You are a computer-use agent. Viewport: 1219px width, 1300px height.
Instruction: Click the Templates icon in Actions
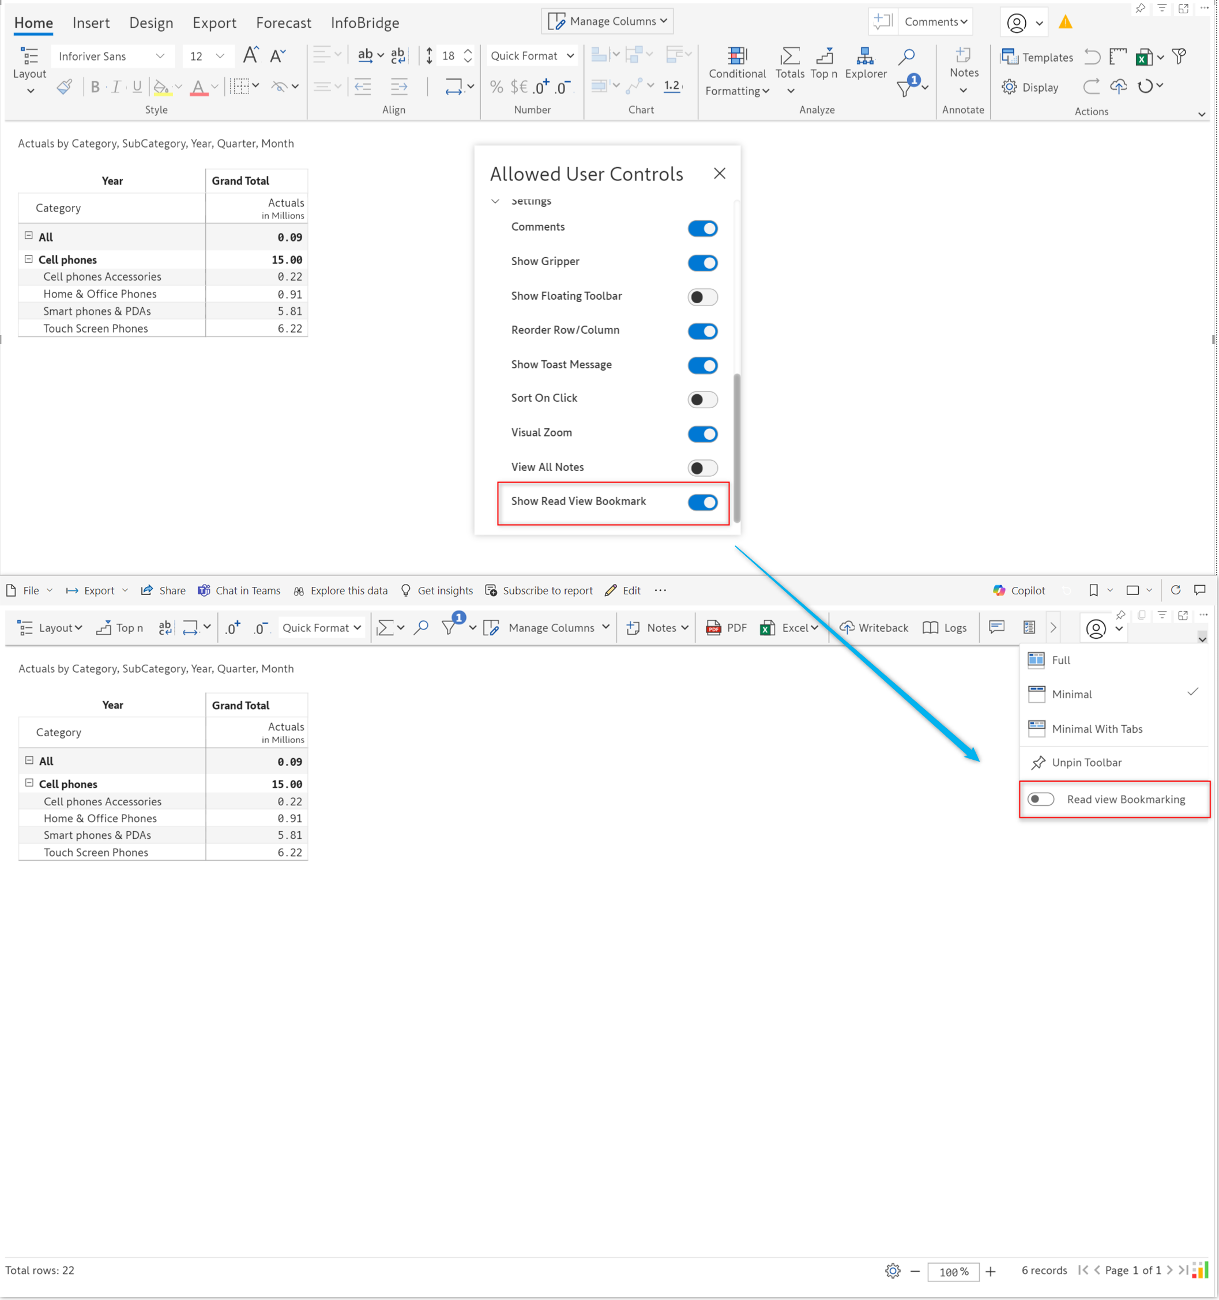(1009, 58)
